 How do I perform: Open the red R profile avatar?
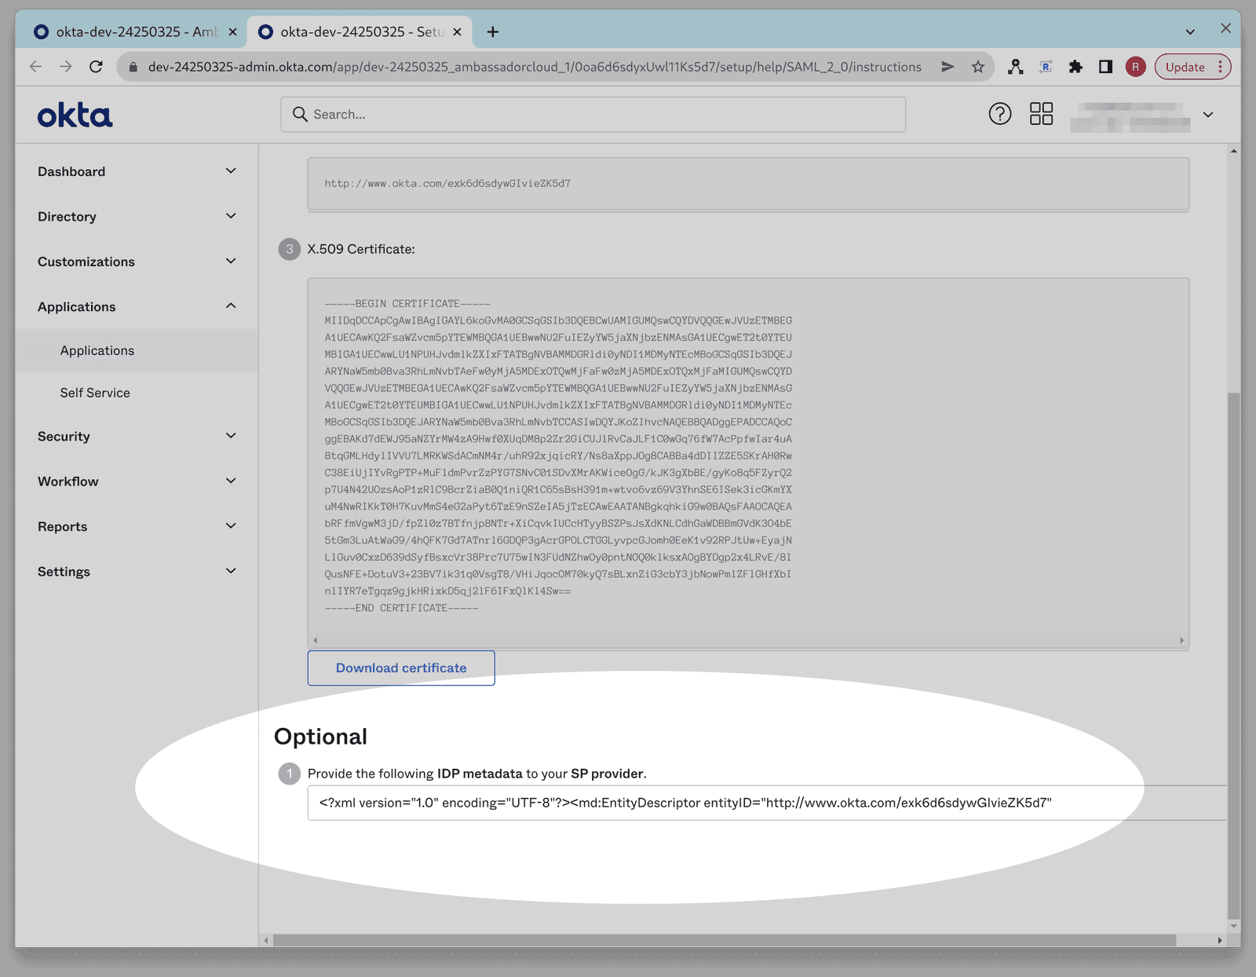coord(1135,67)
